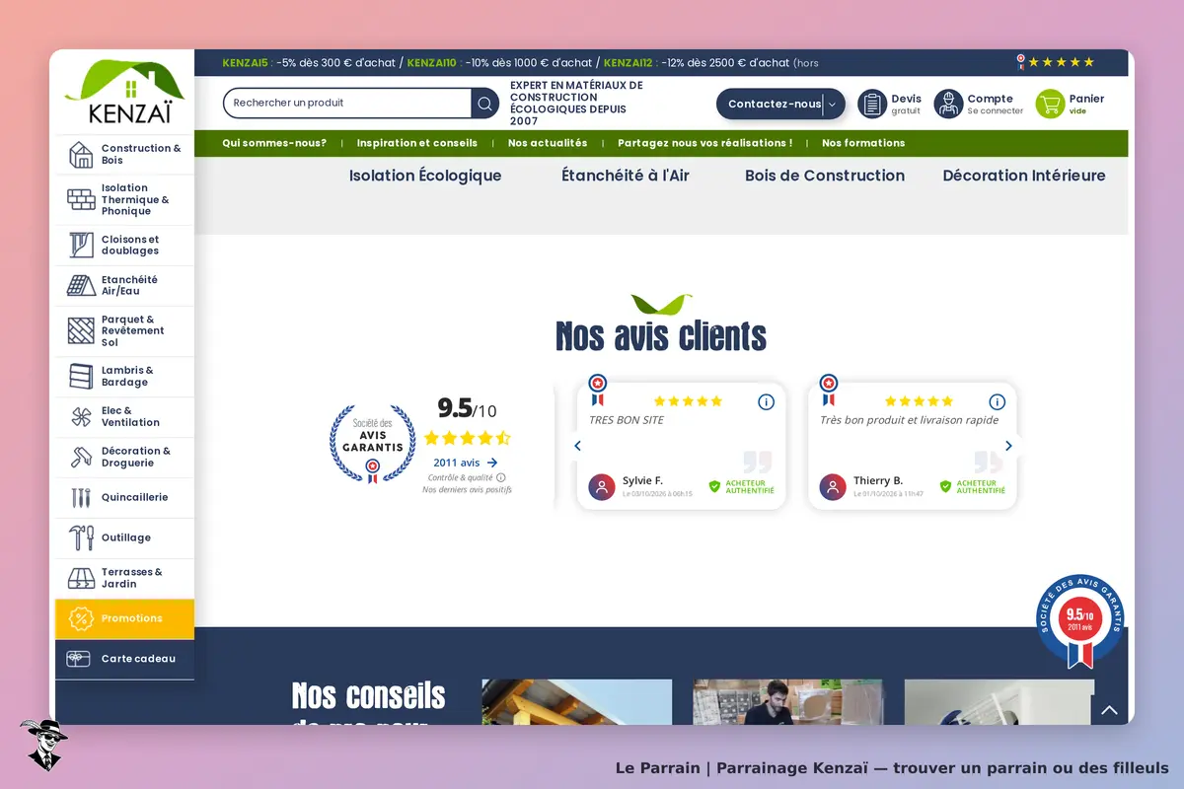Click the Parquet & Revêtement Sol icon
1184x789 pixels.
tap(81, 331)
